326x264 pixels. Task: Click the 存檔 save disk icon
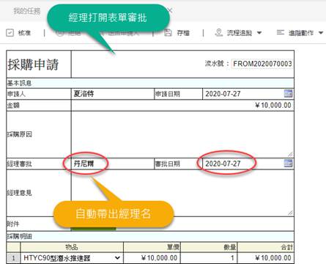[x=168, y=32]
